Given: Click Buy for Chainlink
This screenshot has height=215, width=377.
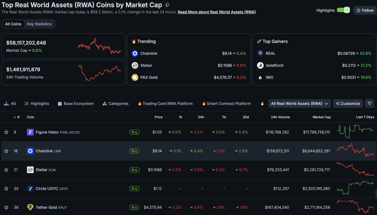Looking at the screenshot, I should point(134,151).
